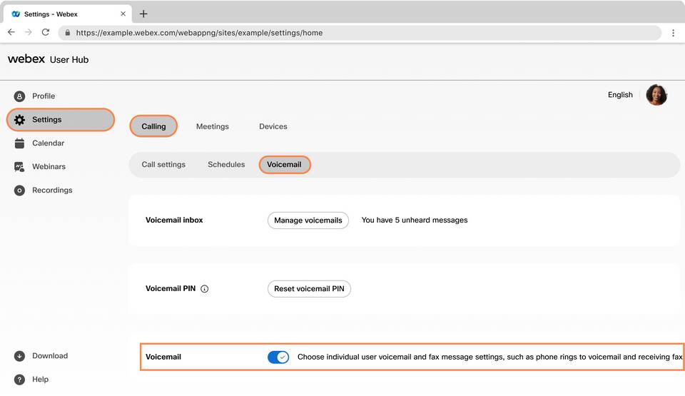Open a new browser tab

click(x=143, y=14)
